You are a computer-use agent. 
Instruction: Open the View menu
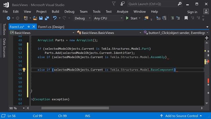point(27,12)
